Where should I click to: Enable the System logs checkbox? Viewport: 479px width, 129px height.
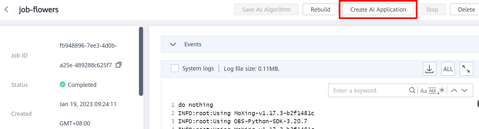coord(175,69)
